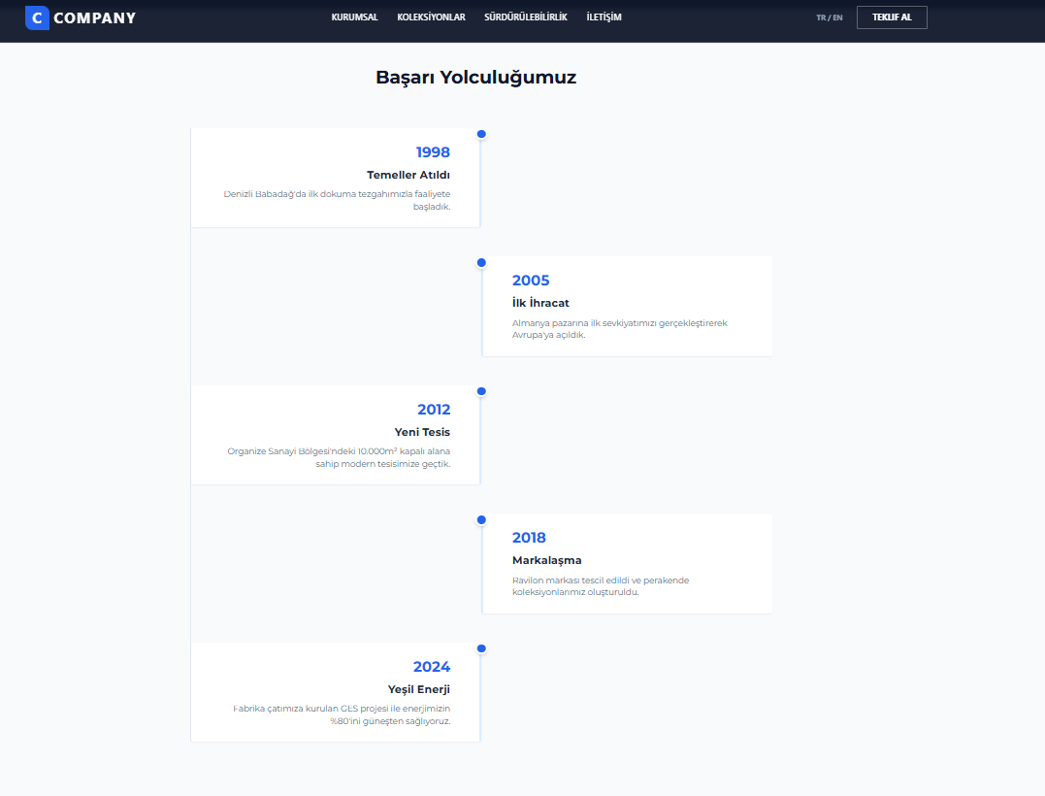Click the Yeşil Enerji card heading
This screenshot has width=1045, height=796.
(418, 689)
